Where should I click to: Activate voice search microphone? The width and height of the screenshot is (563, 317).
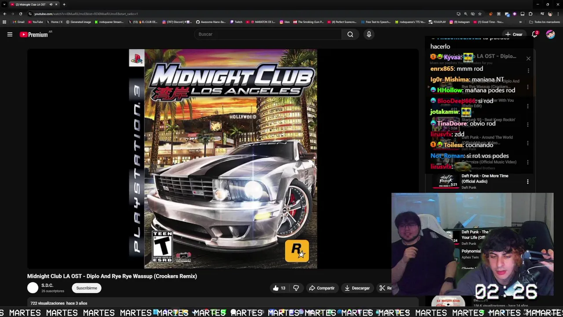point(369,34)
